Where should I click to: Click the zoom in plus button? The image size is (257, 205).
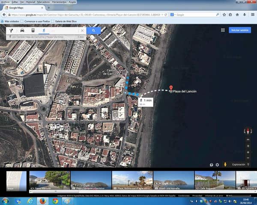click(x=248, y=152)
